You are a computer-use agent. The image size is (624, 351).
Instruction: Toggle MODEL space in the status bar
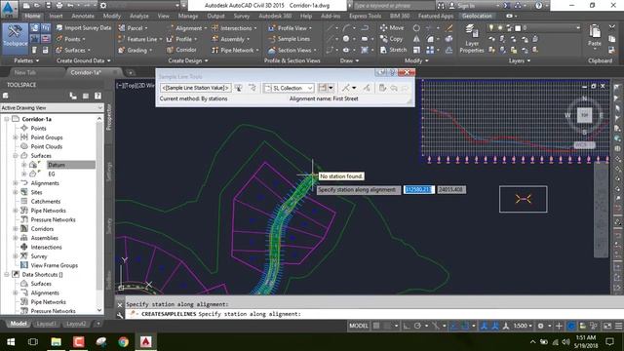(x=359, y=326)
